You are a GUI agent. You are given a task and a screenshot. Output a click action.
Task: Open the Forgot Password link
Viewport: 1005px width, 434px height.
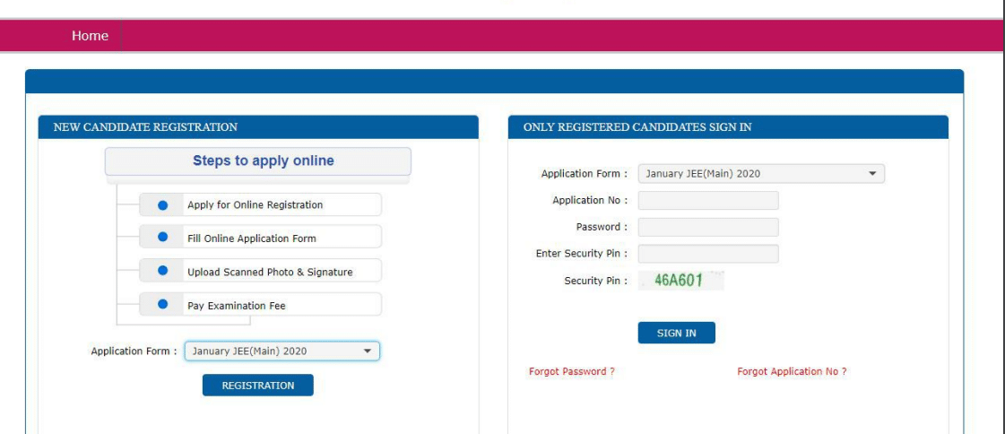pyautogui.click(x=572, y=372)
